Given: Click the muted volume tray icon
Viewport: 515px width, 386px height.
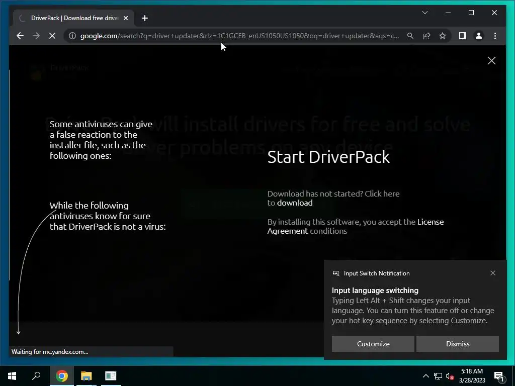Looking at the screenshot, I should click(450, 376).
